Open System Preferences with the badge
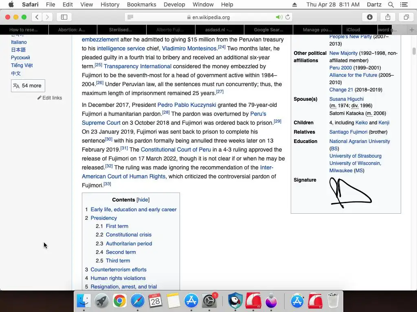 (210, 301)
